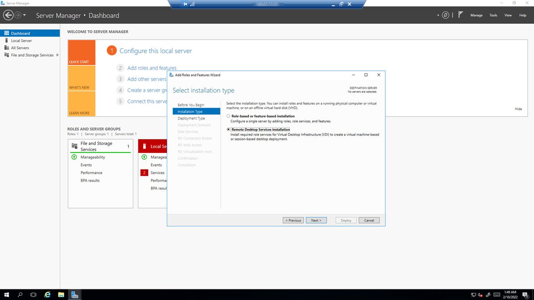The width and height of the screenshot is (534, 300).
Task: Click the All Servers icon in the sidebar
Action: point(7,48)
